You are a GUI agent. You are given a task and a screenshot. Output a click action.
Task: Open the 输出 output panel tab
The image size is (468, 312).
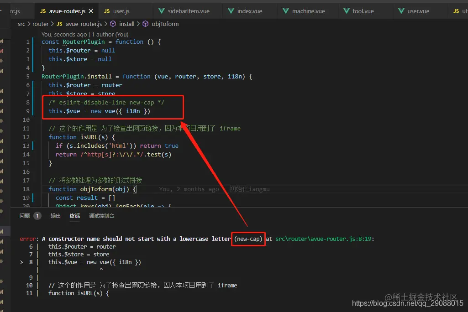pos(56,216)
